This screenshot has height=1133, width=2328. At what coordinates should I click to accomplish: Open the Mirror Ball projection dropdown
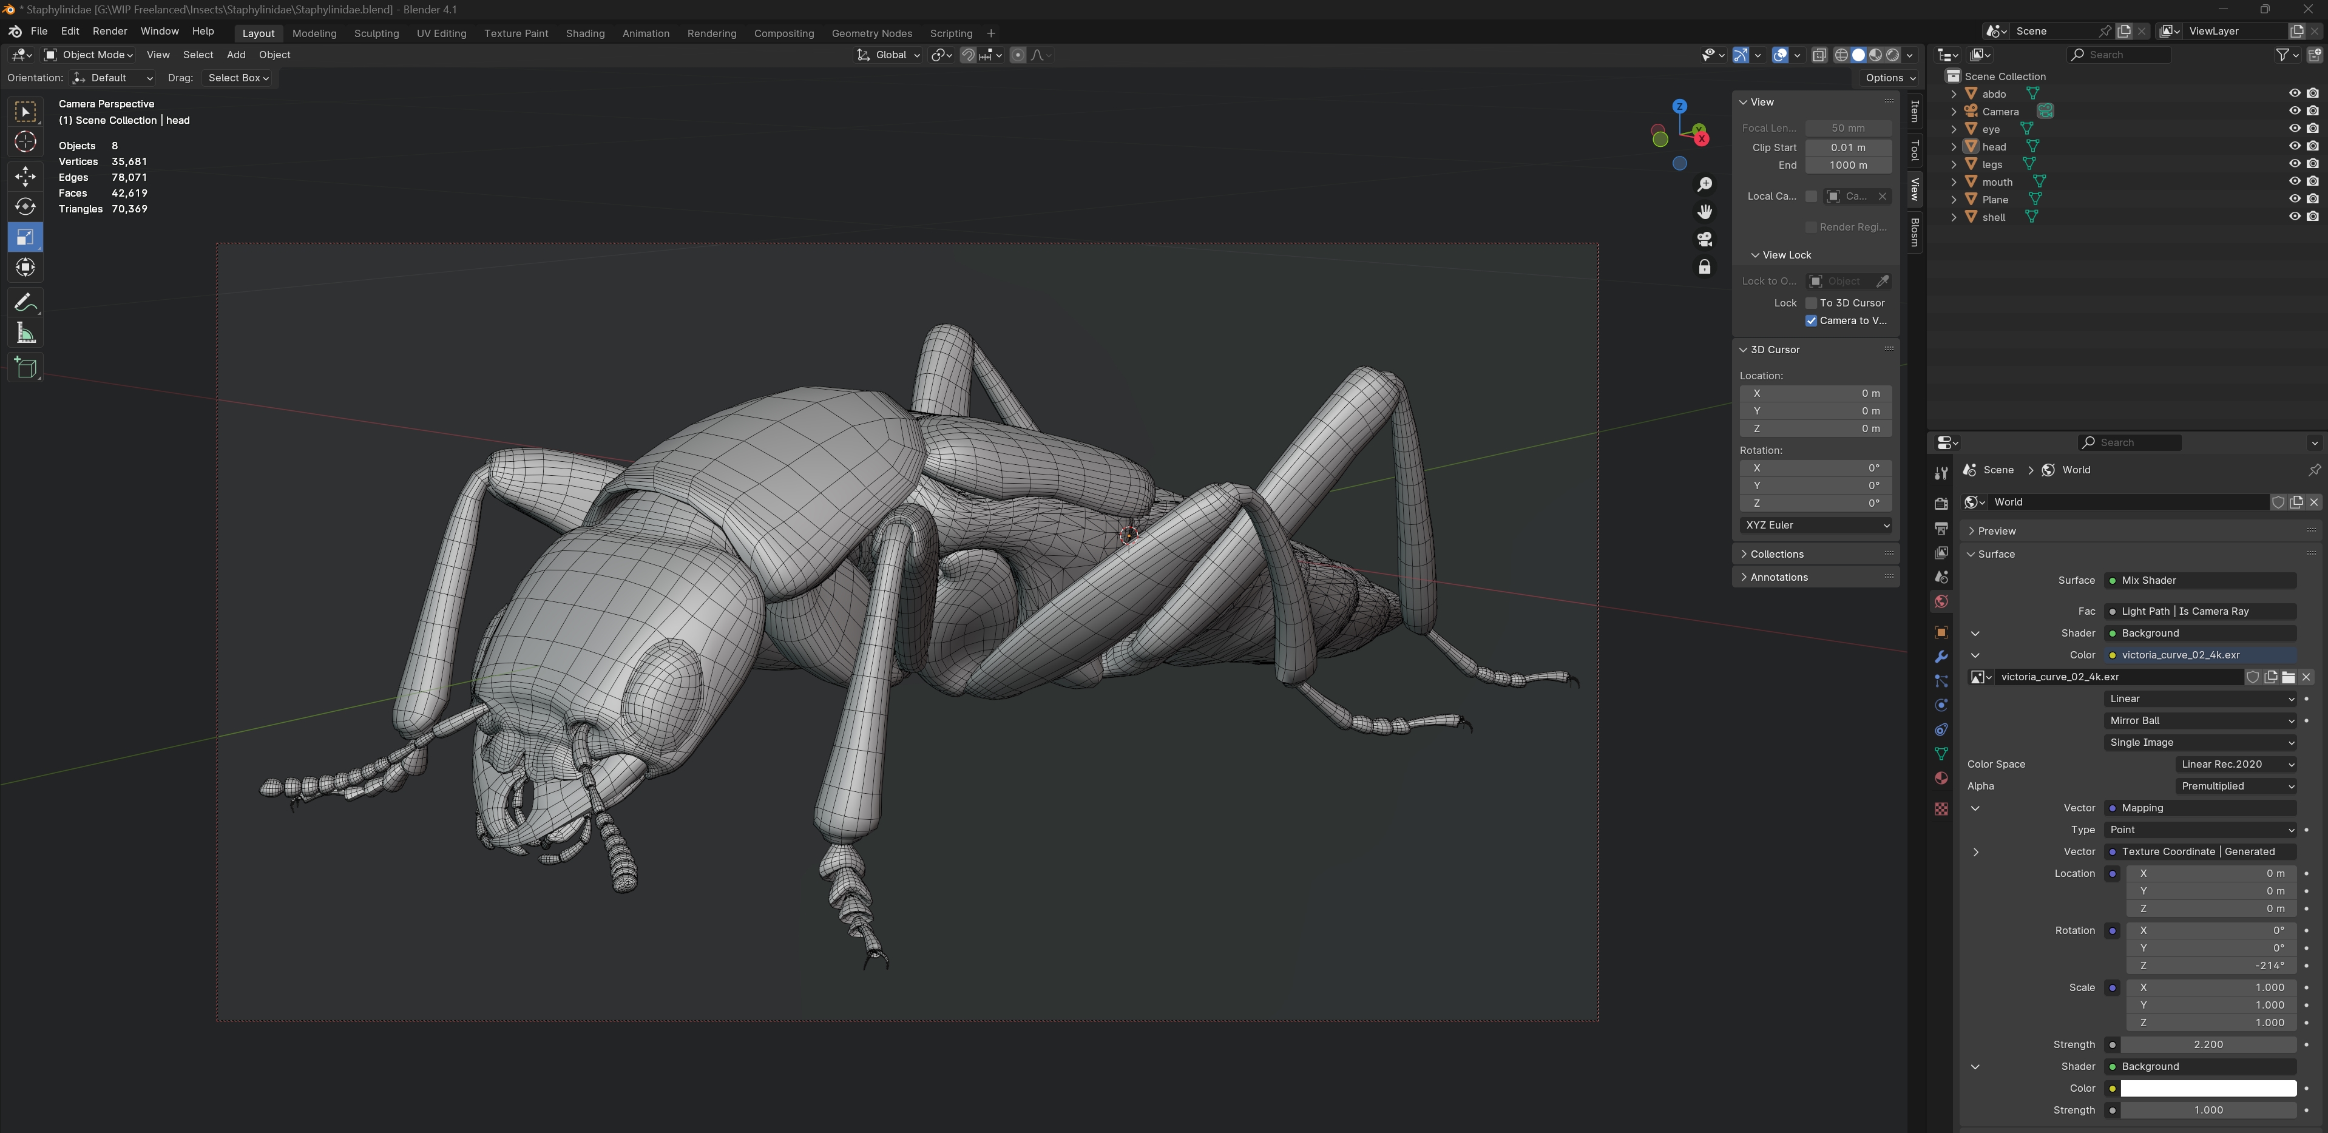(x=2201, y=720)
